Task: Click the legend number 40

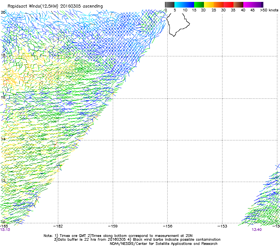Action: pos(243,10)
